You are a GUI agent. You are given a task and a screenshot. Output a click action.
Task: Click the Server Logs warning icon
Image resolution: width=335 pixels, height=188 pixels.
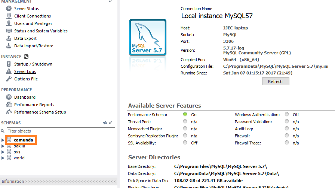(x=9, y=71)
